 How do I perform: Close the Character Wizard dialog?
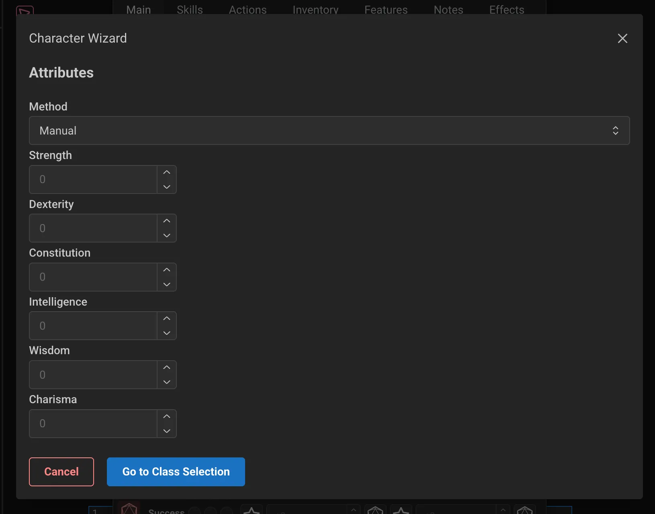pos(622,38)
